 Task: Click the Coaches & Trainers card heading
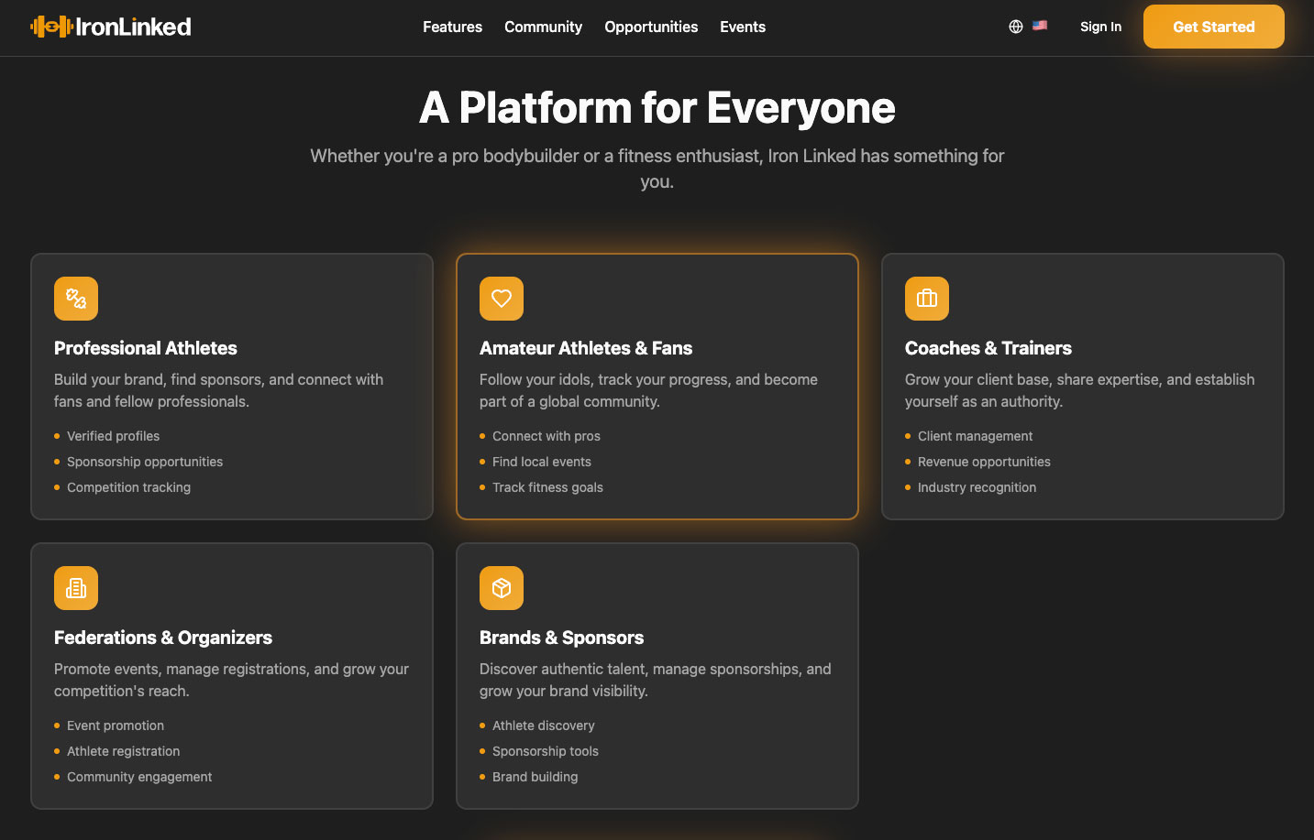[x=988, y=348]
